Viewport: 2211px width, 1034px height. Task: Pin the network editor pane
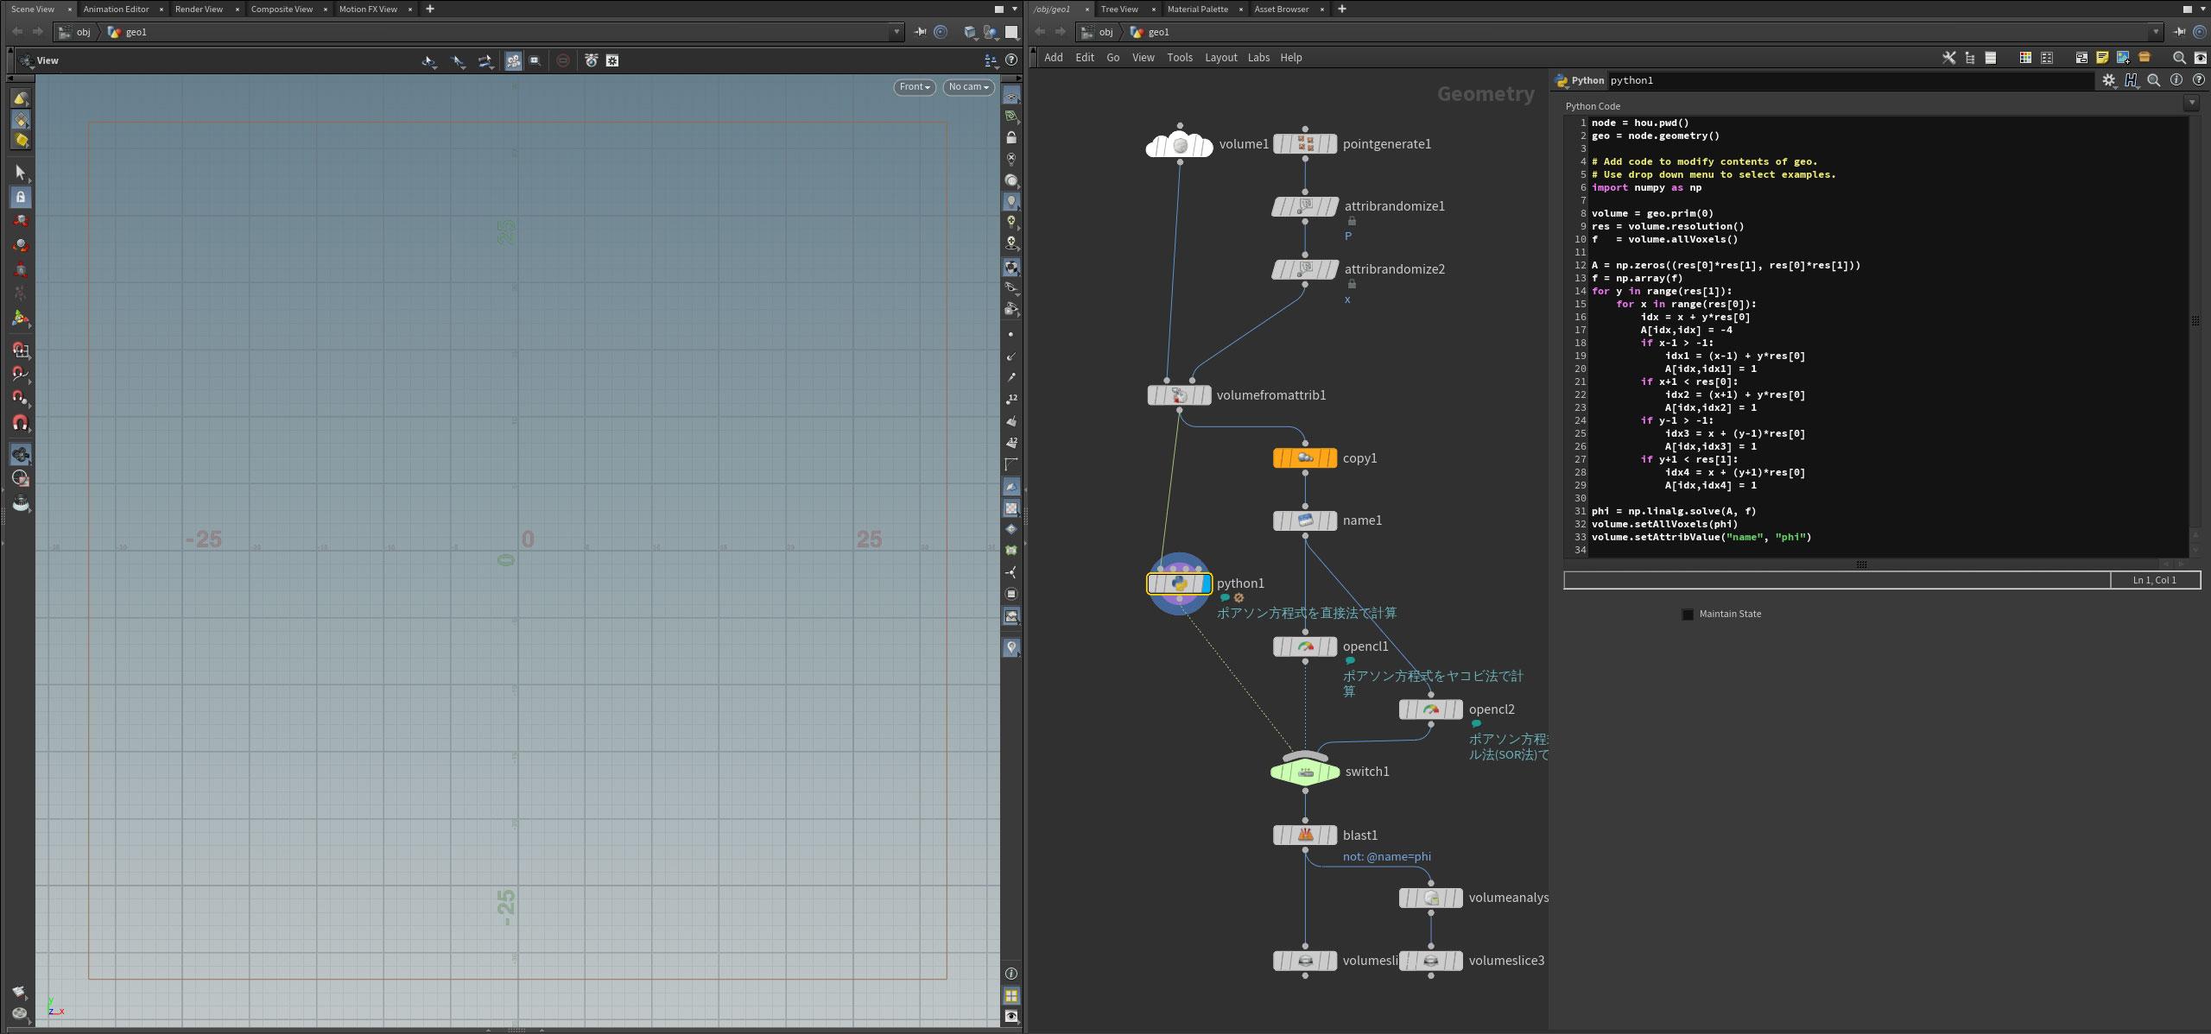click(2179, 32)
